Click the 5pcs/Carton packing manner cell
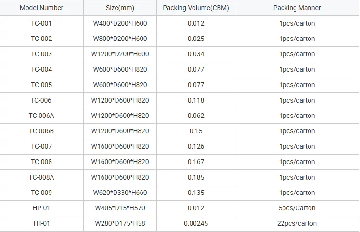 pos(297,208)
